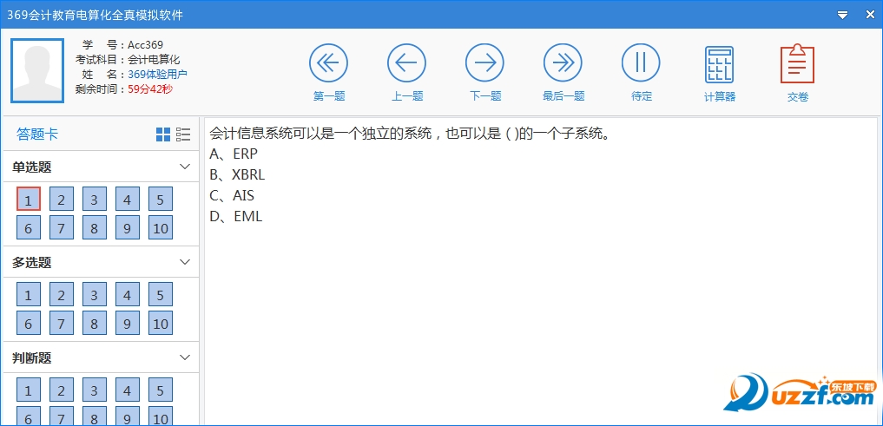Close the exam simulator window
This screenshot has width=883, height=426.
click(870, 16)
